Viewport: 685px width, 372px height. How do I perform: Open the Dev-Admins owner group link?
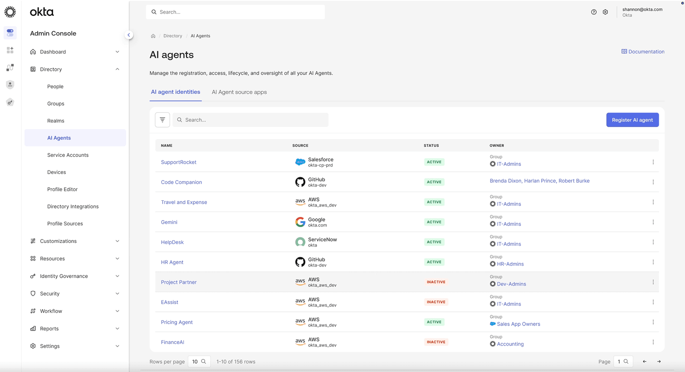pyautogui.click(x=511, y=284)
